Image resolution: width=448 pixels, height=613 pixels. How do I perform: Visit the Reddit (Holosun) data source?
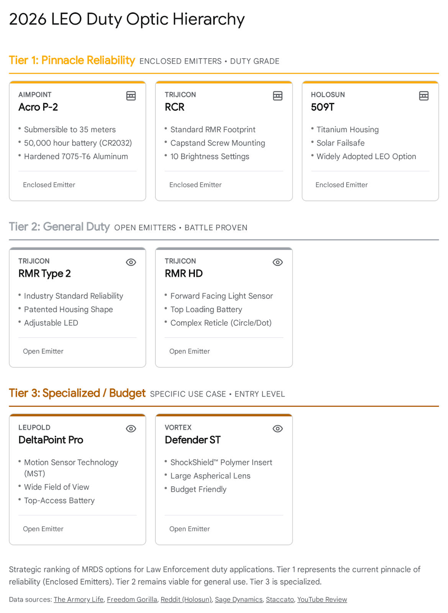[186, 600]
